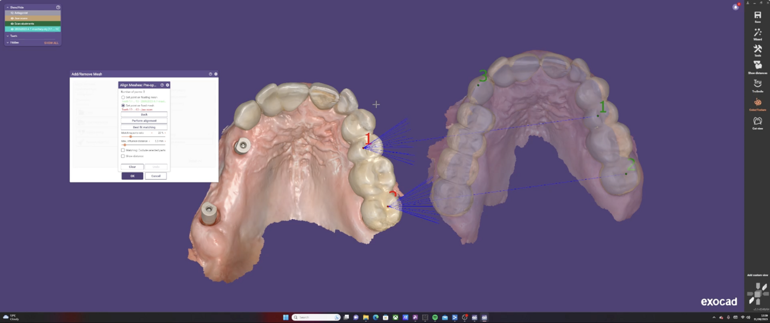Select the Wizard icon in the right sidebar
Screen dimensions: 770x323
tap(758, 32)
